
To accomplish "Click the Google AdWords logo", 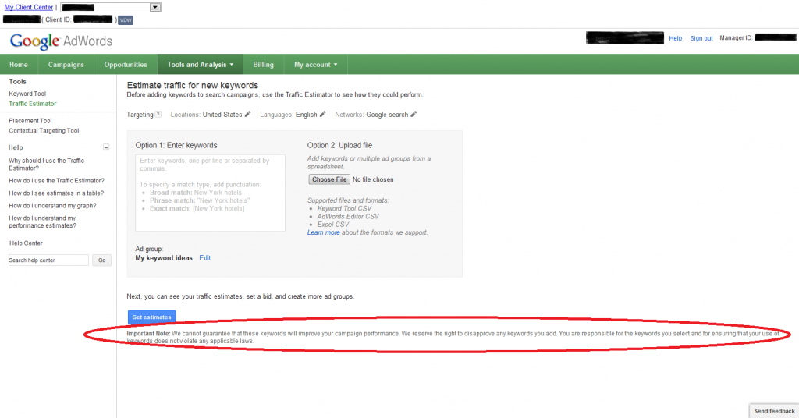I will click(61, 41).
